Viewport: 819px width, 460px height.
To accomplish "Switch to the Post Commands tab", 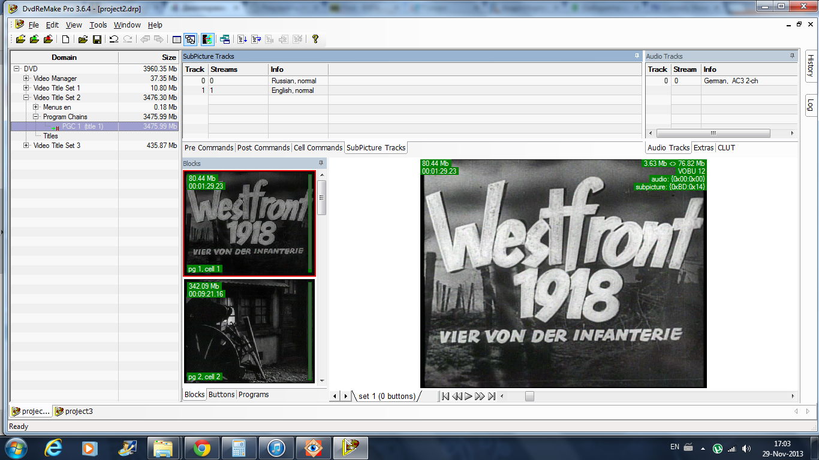I will tap(263, 148).
